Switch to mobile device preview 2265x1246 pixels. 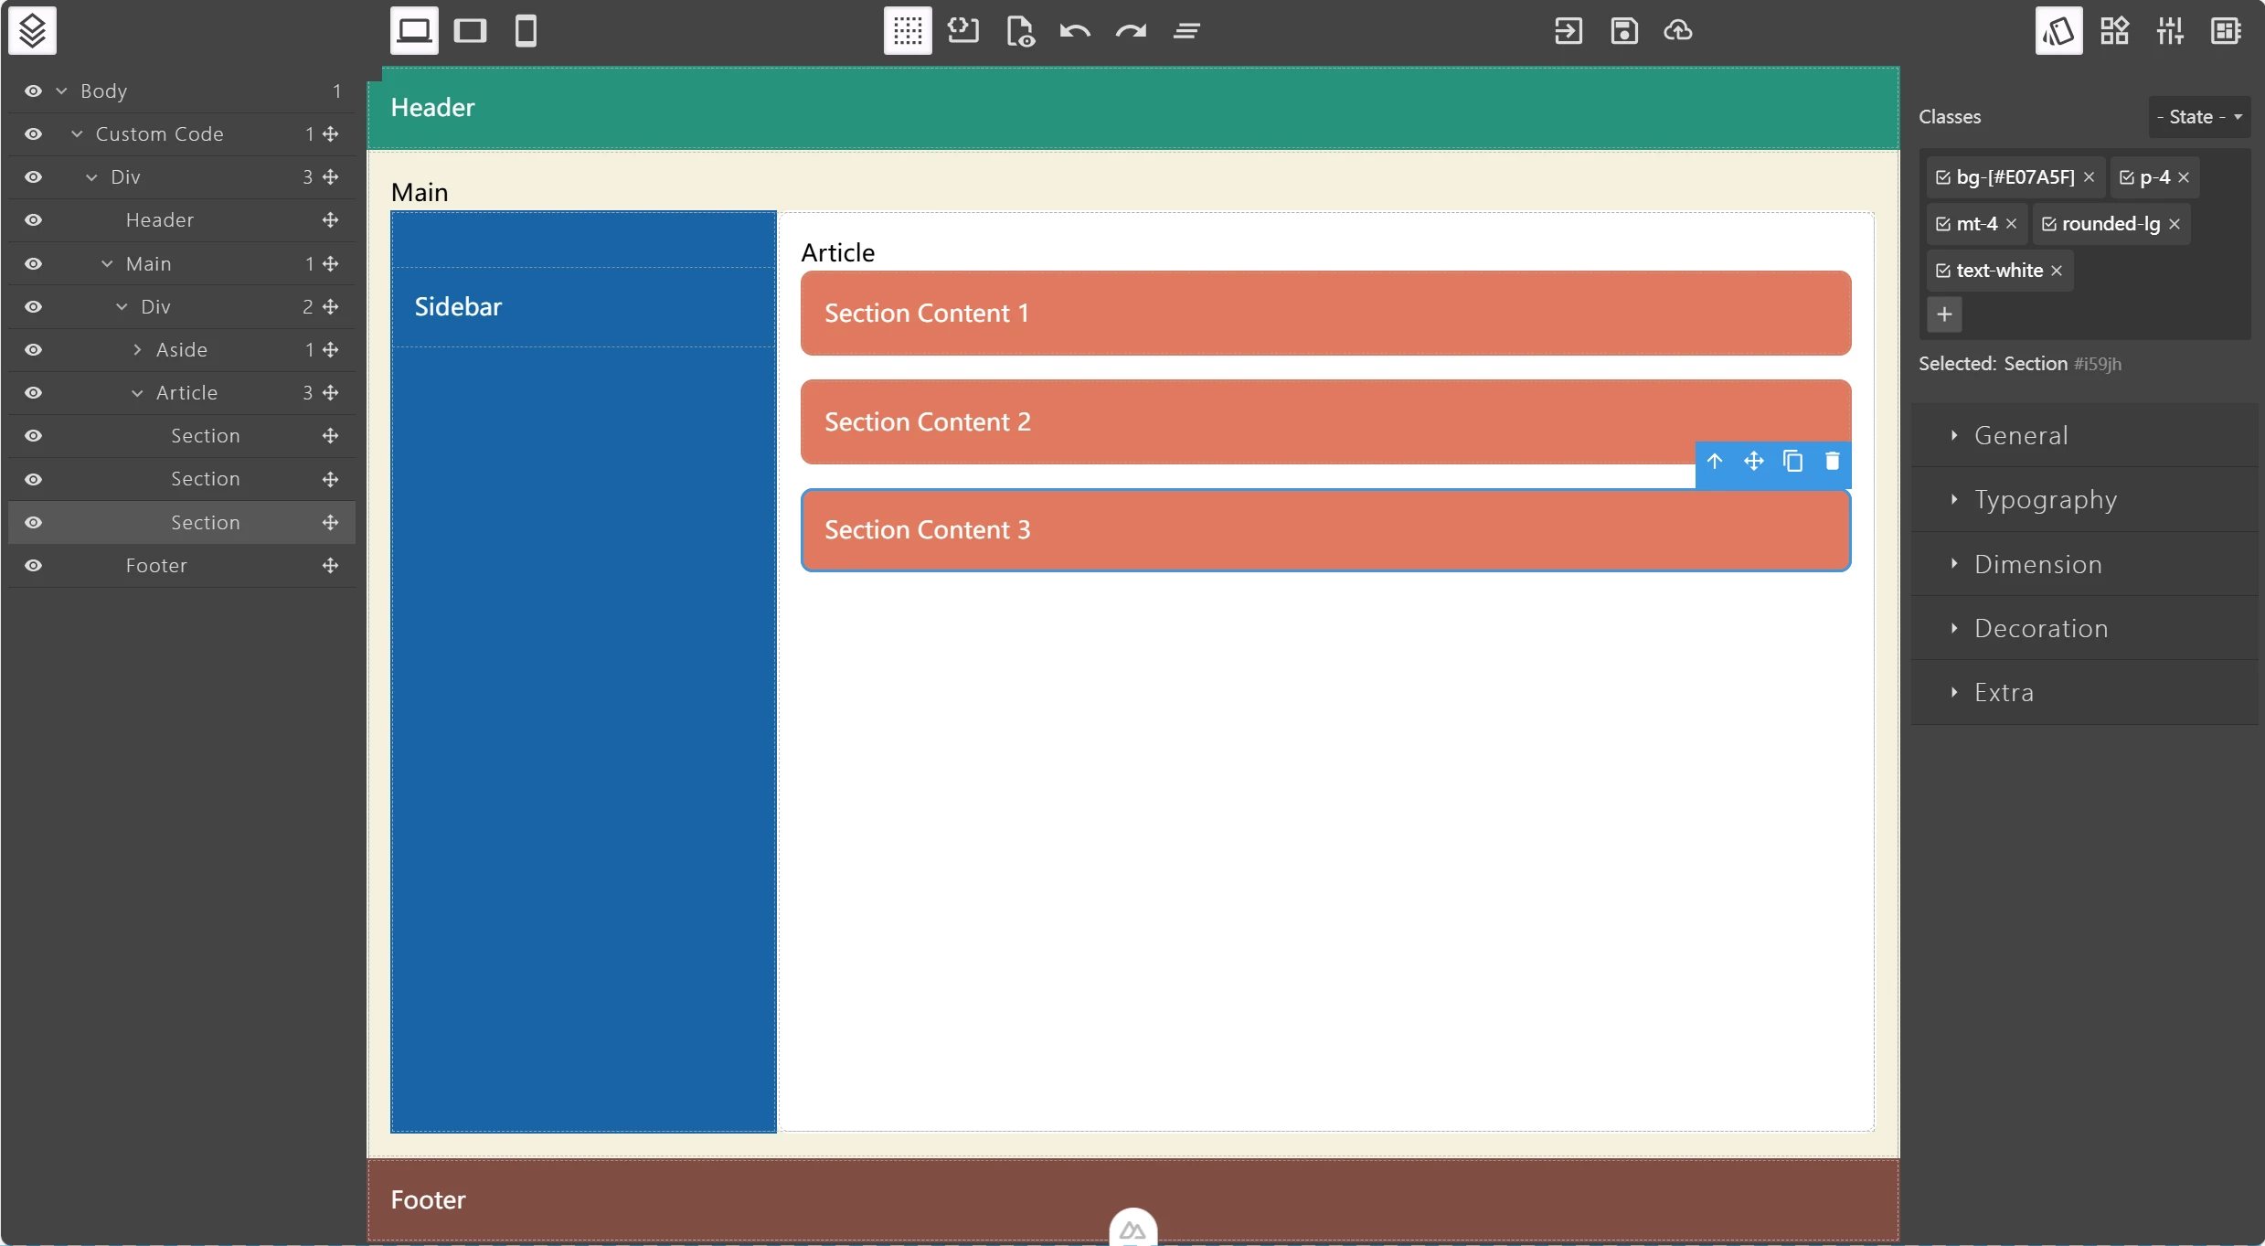coord(526,31)
